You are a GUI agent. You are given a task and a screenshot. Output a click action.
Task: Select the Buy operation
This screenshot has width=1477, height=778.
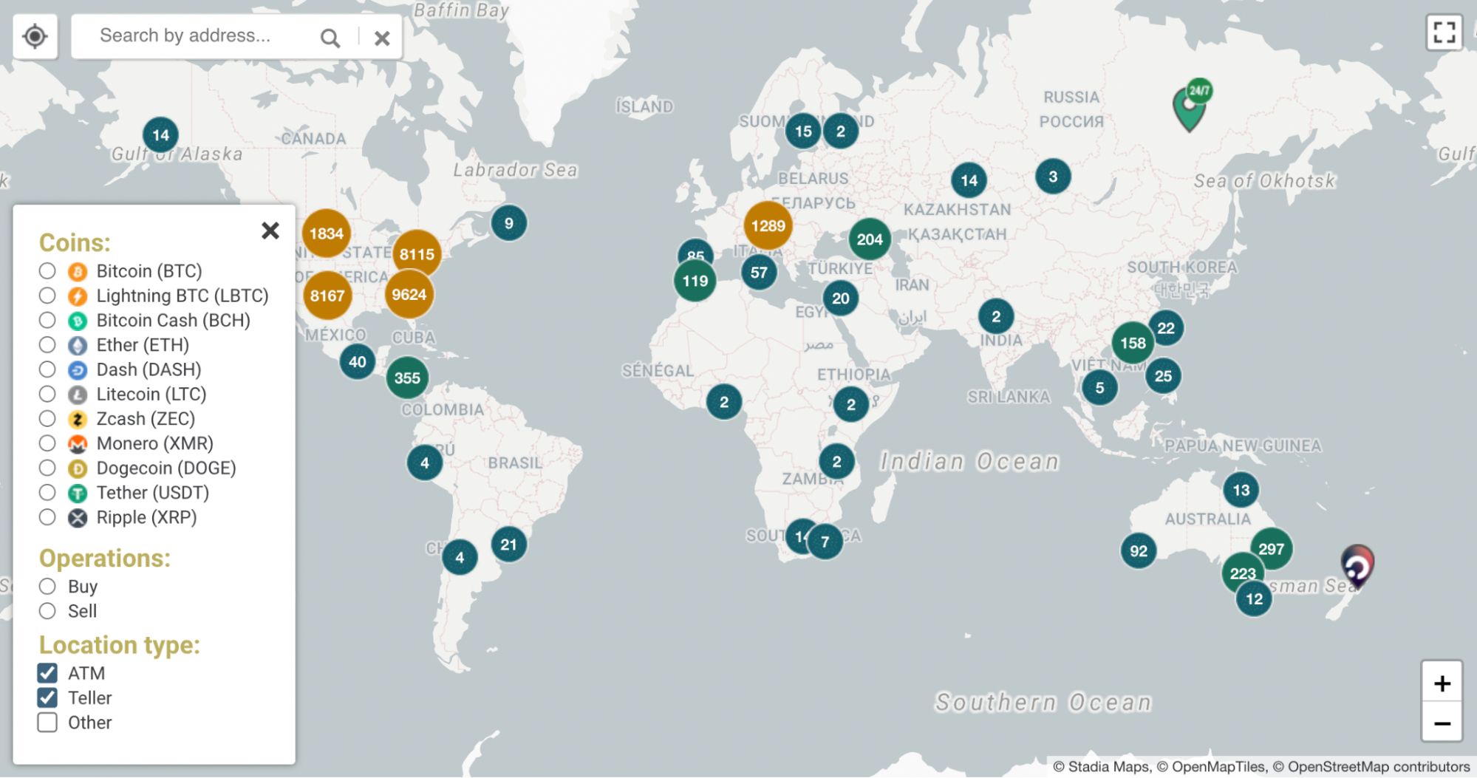47,586
